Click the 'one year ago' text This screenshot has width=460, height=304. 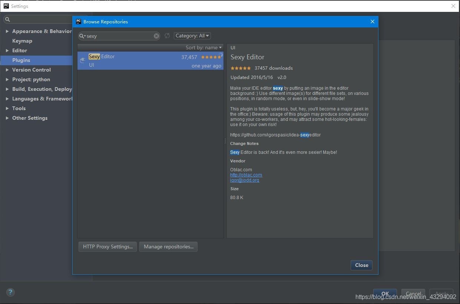click(x=206, y=66)
